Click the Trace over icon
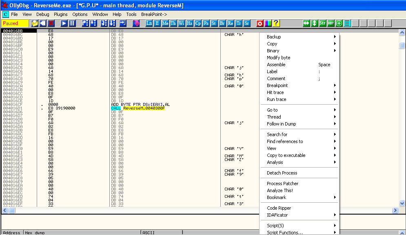This screenshot has height=235, width=406. click(x=112, y=23)
